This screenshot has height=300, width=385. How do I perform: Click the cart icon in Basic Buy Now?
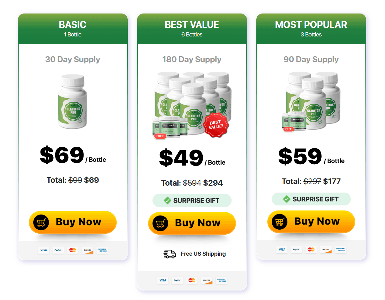point(41,222)
